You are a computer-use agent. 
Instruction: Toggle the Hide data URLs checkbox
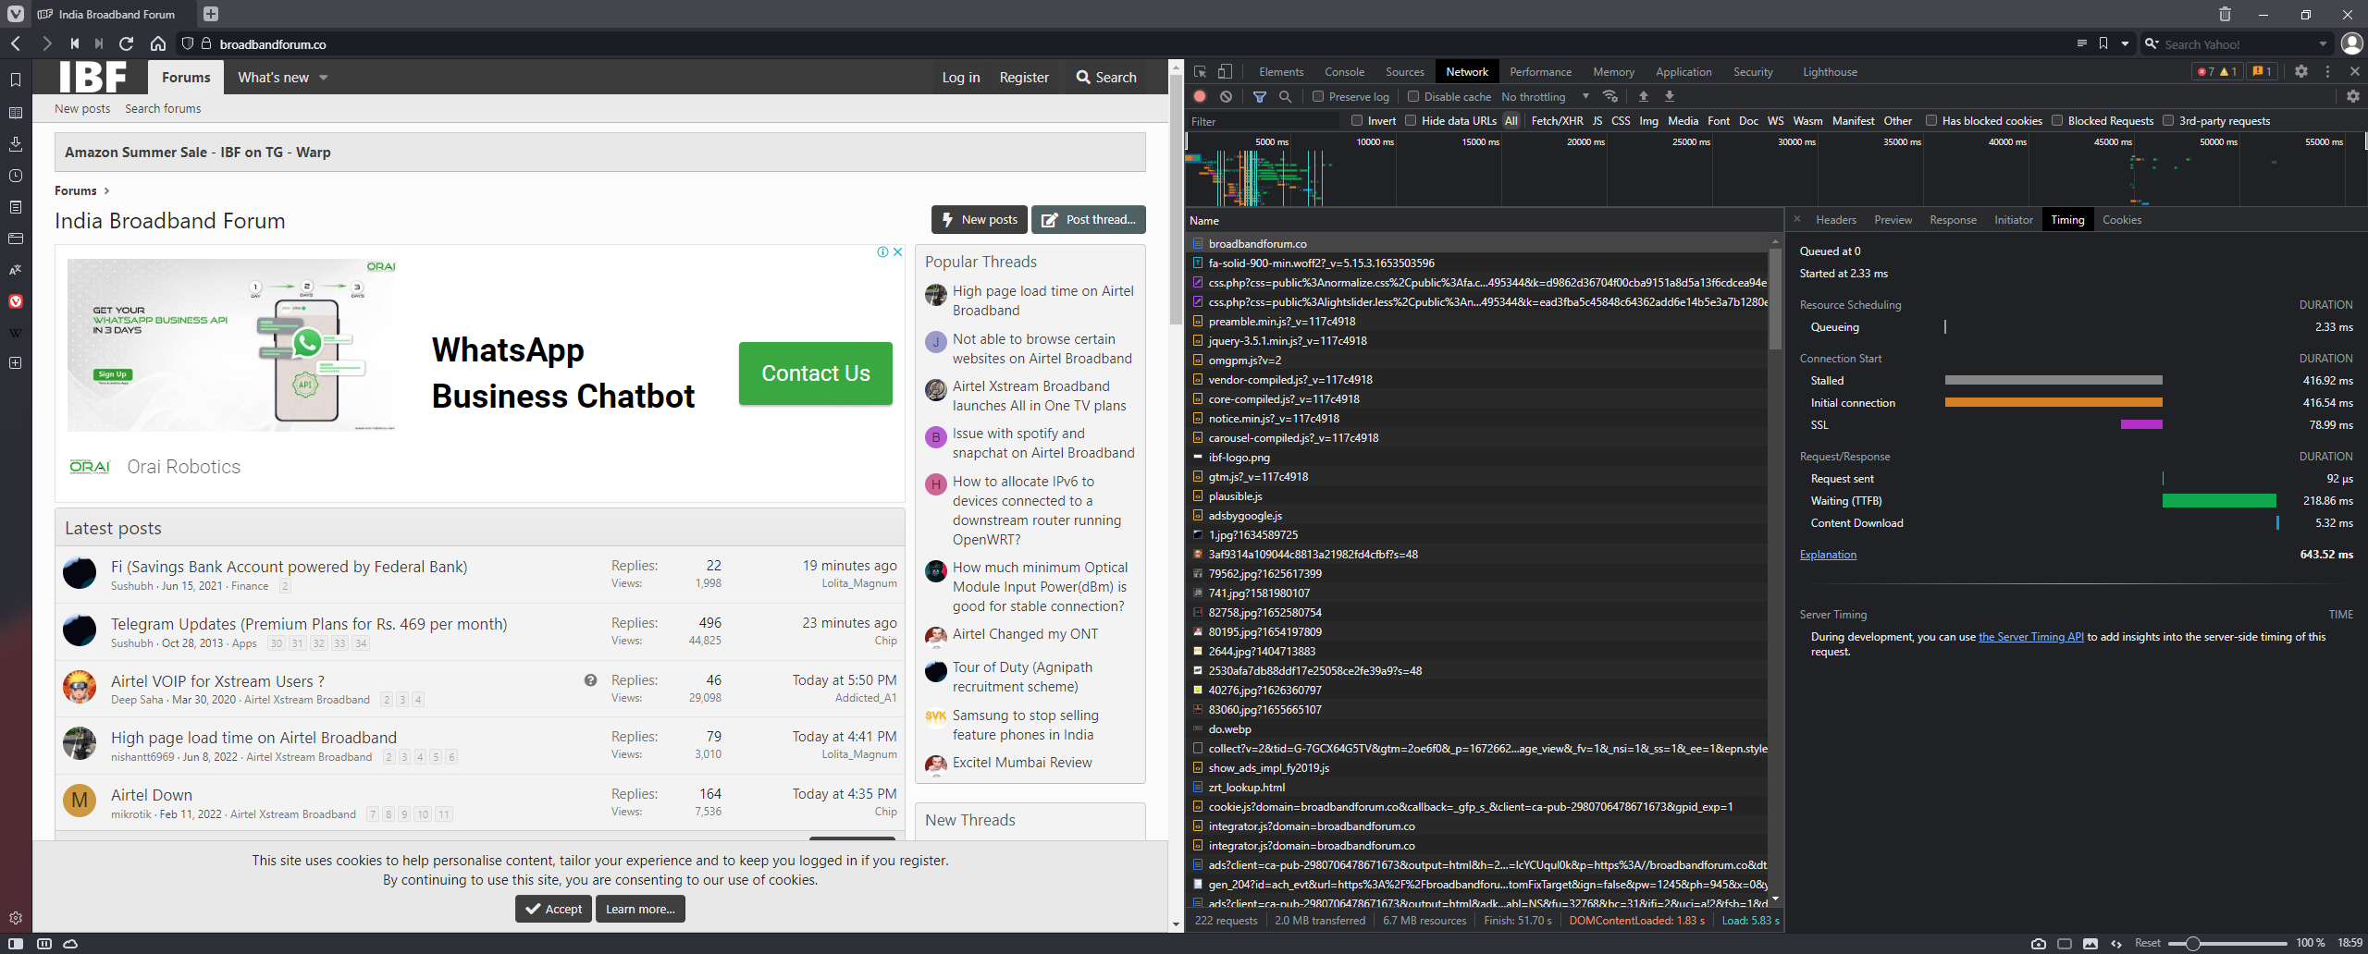click(x=1411, y=121)
